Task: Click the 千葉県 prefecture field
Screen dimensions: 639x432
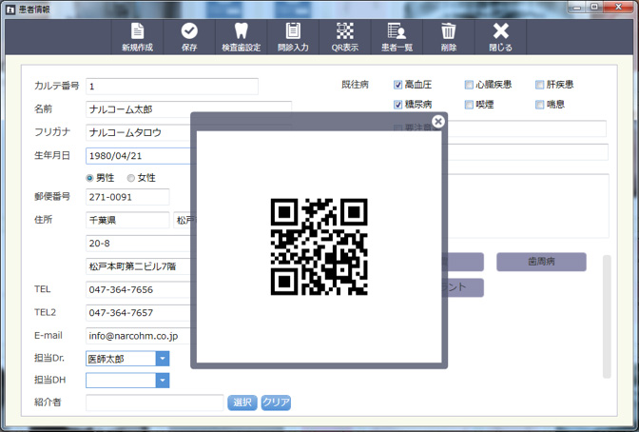Action: pos(127,221)
